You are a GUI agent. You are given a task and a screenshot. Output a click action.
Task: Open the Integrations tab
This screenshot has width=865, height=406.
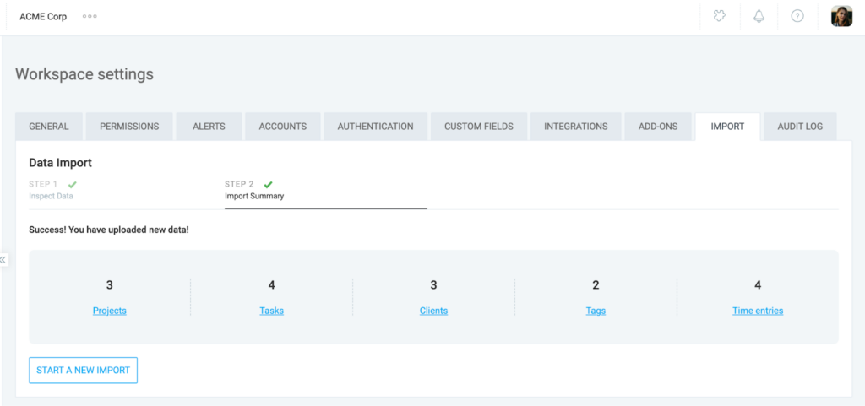(x=575, y=127)
